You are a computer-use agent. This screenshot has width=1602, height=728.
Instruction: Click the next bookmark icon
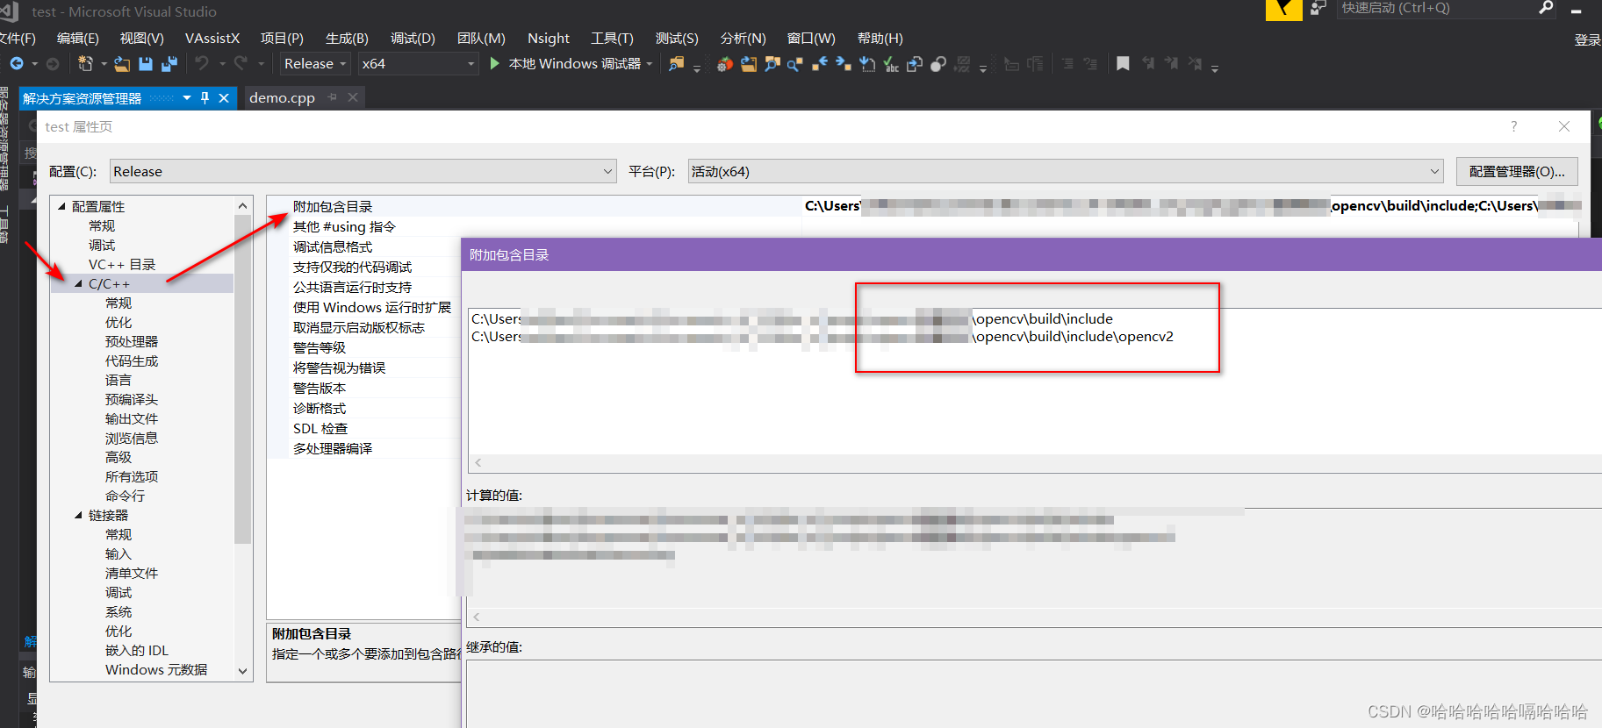[x=1171, y=63]
